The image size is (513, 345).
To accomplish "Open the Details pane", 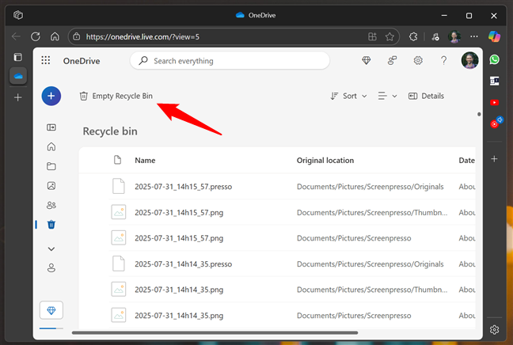I will click(x=426, y=96).
